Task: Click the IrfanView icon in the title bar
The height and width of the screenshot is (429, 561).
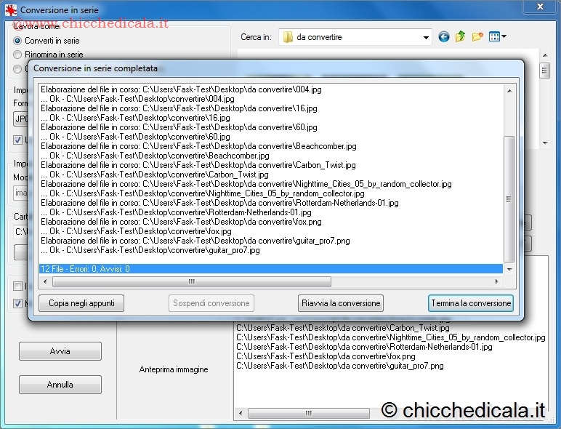Action: [x=10, y=11]
